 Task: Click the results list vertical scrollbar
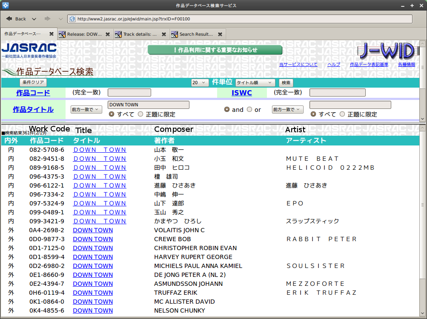pos(422,204)
